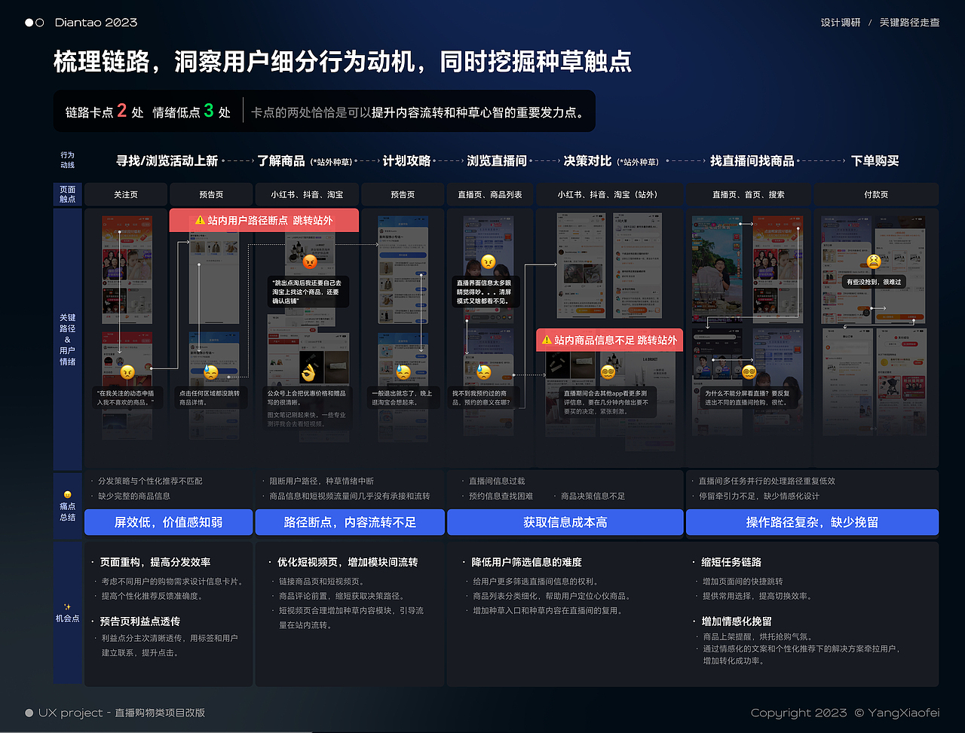Open the live-stream screenshots under 直播页、首页、搜索

748,328
